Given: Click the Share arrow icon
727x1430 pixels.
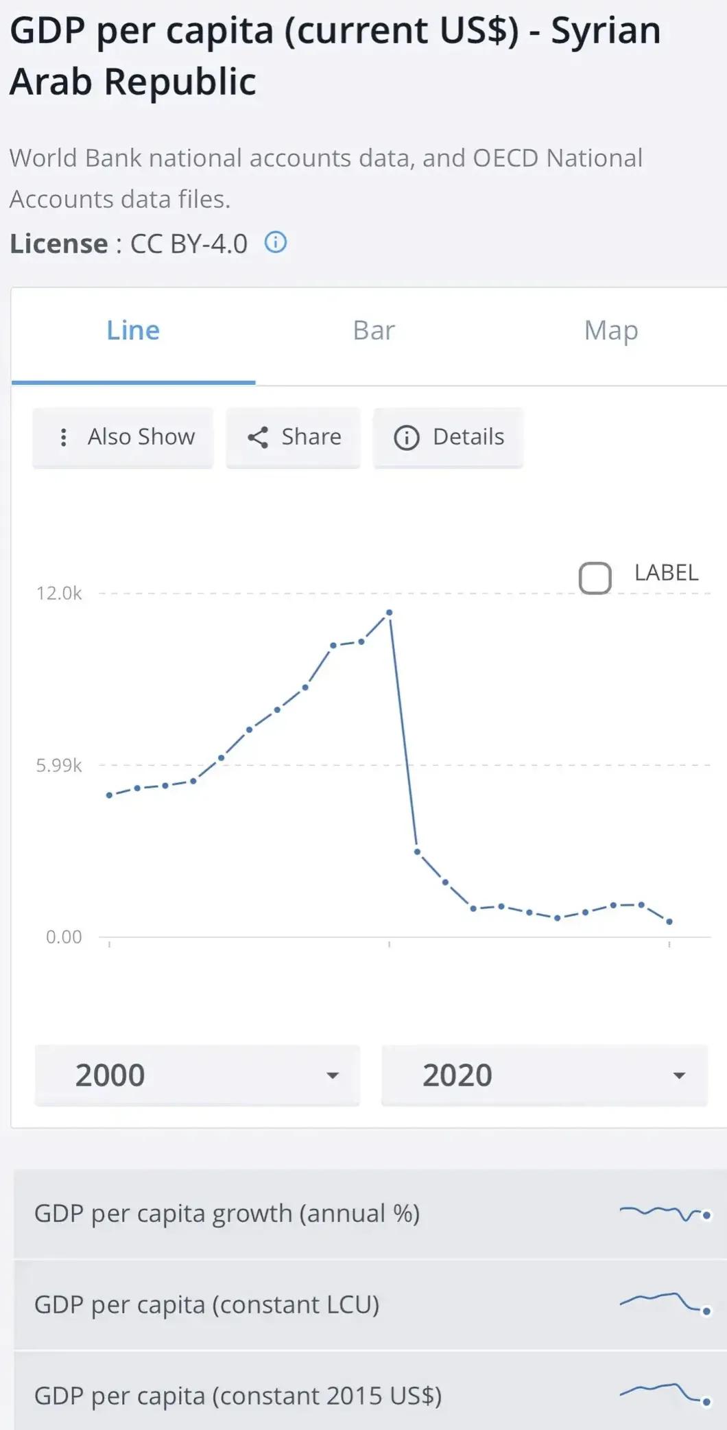Looking at the screenshot, I should (258, 437).
